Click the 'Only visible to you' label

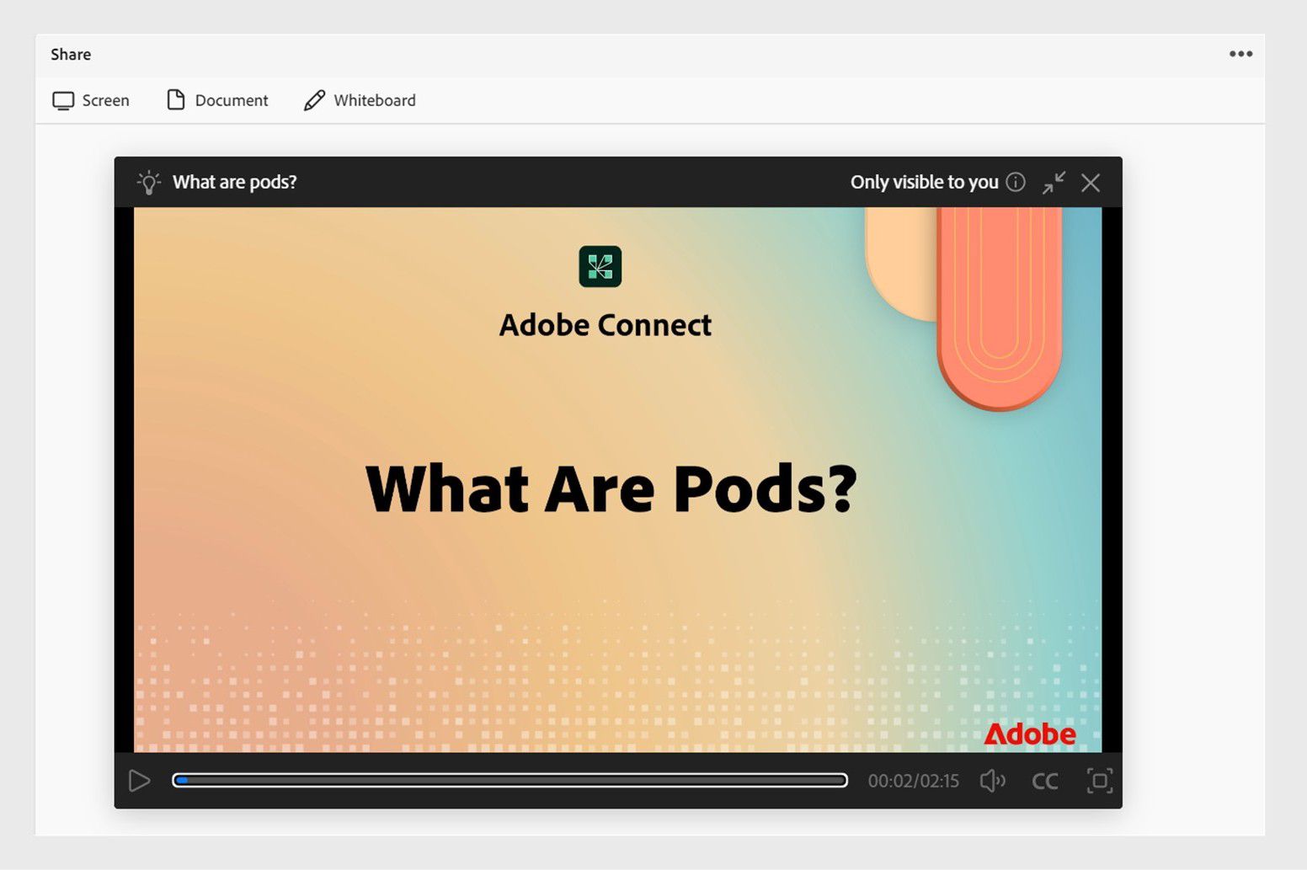[x=924, y=182]
